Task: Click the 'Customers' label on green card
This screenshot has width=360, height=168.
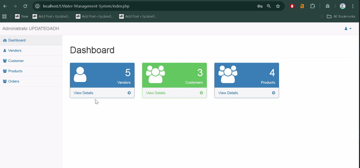Action: coord(194,83)
